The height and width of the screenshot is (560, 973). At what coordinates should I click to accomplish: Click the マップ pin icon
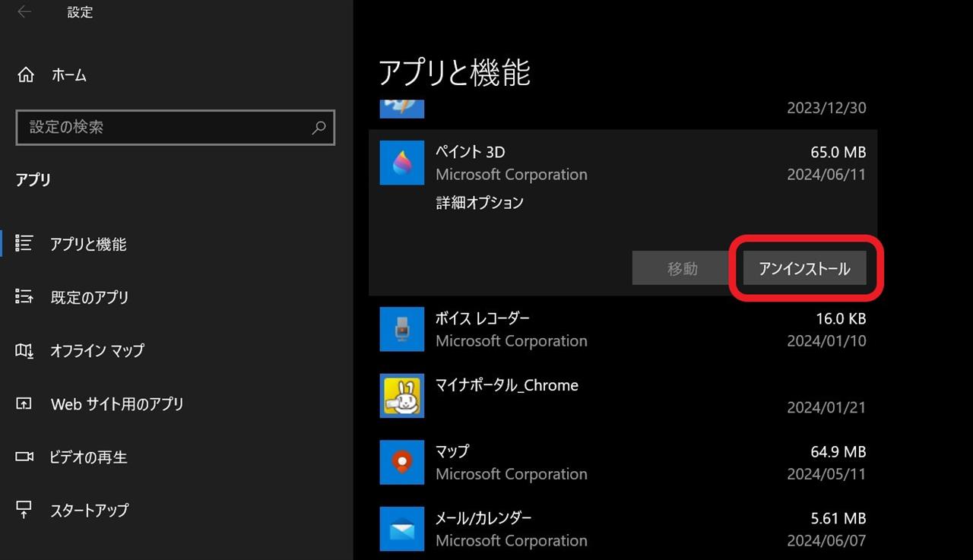(x=402, y=462)
